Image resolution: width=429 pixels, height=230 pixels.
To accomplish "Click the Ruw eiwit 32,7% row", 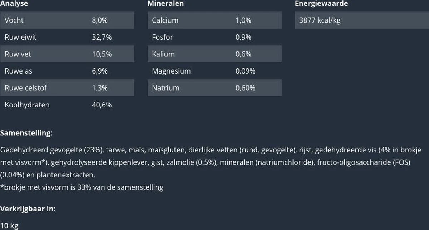I will (67, 37).
